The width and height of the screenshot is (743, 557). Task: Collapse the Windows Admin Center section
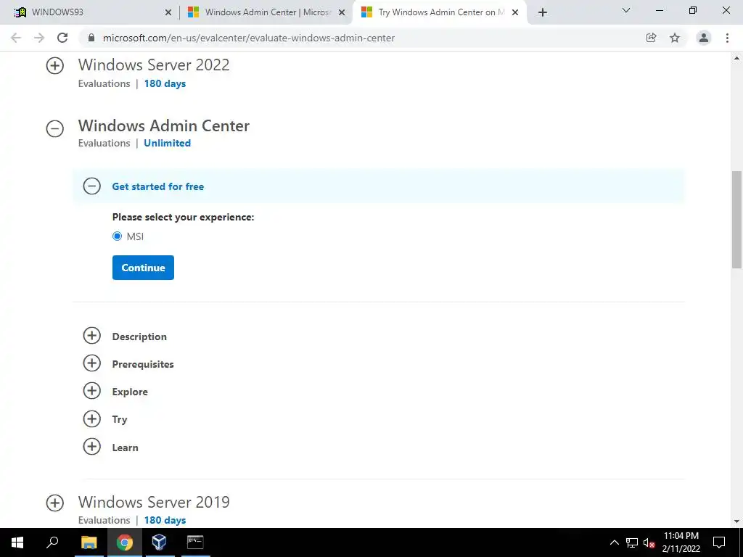click(55, 128)
